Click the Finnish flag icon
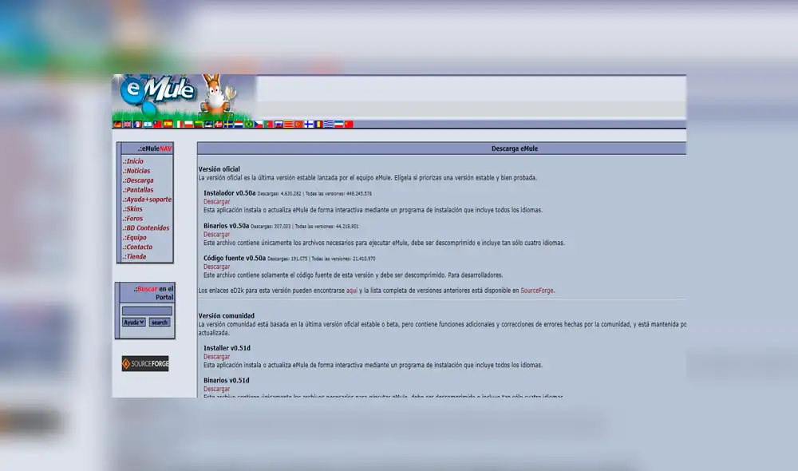 coord(309,125)
